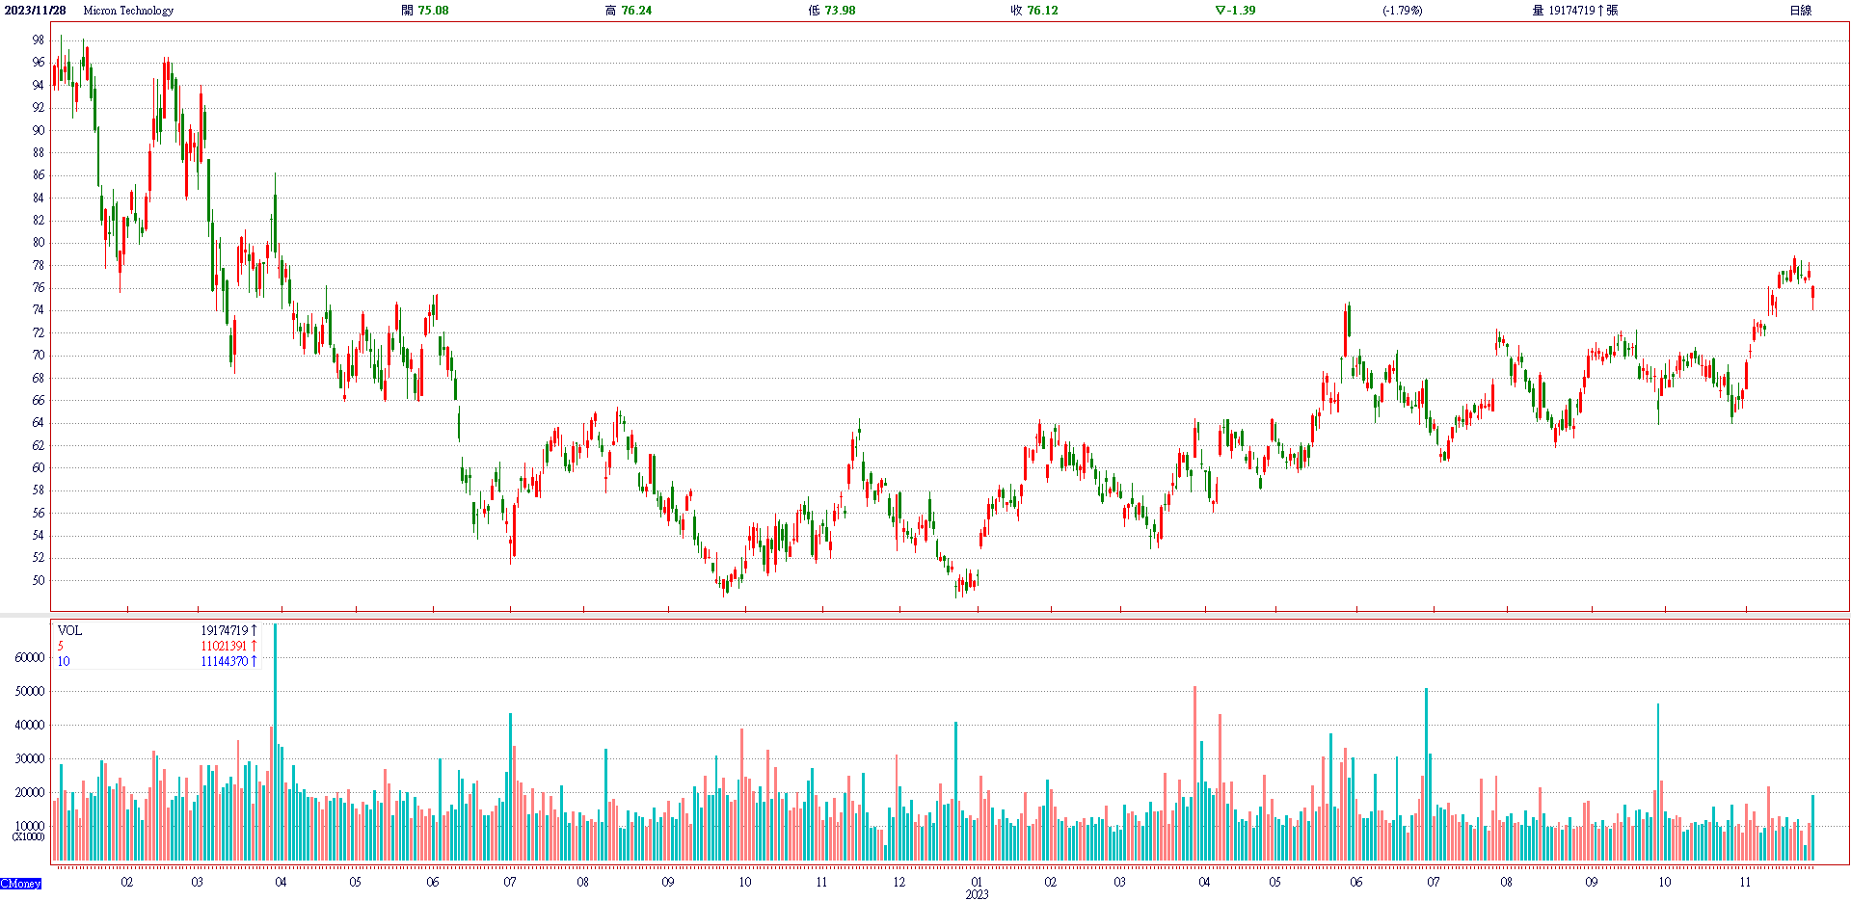The image size is (1851, 901).
Task: Click the high price 76.24
Action: point(635,11)
